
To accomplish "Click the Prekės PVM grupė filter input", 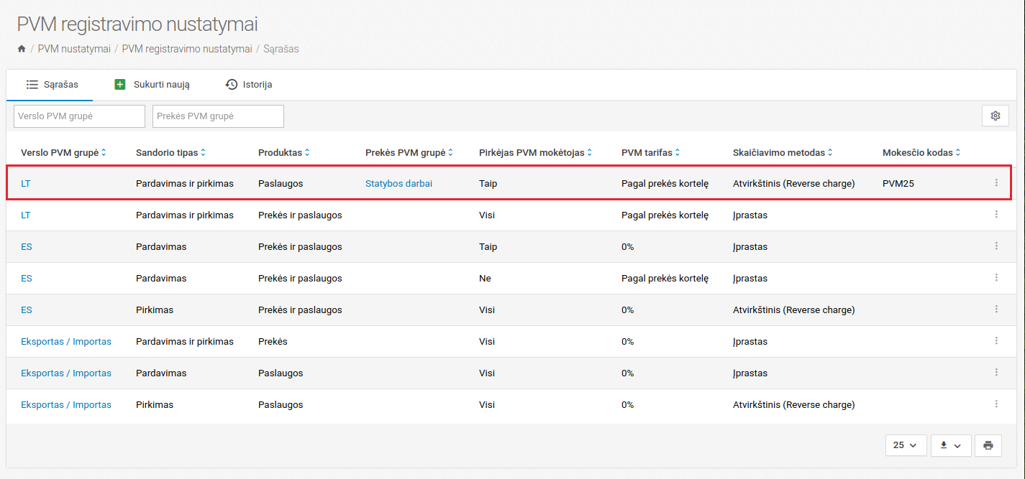I will [x=218, y=116].
